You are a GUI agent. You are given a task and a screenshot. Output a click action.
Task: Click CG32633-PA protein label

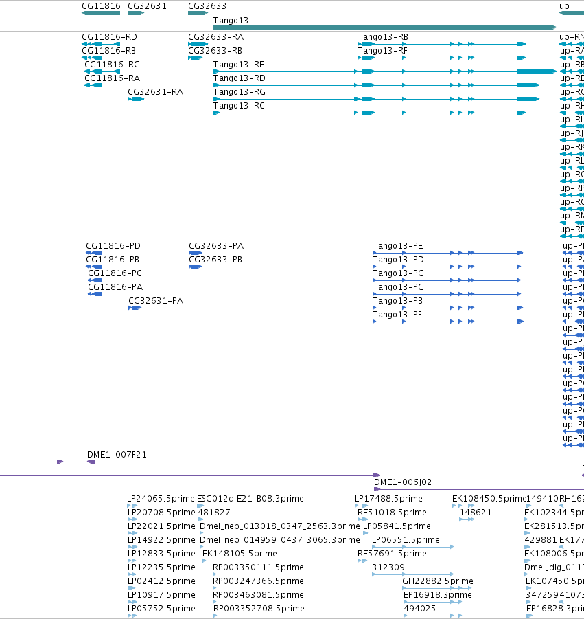[216, 246]
